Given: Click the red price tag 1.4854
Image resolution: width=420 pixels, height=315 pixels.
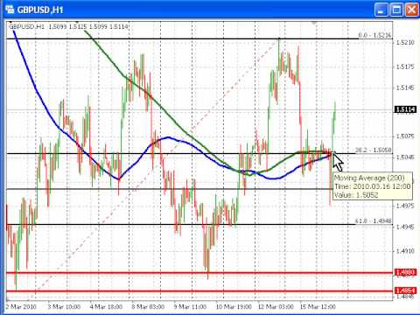Looking at the screenshot, I should pyautogui.click(x=406, y=290).
